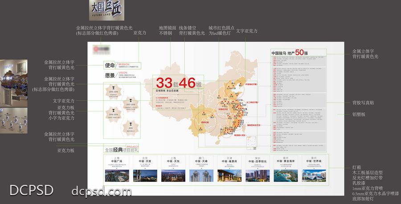Click the 海峡西岸经济区 map label

coord(254,125)
